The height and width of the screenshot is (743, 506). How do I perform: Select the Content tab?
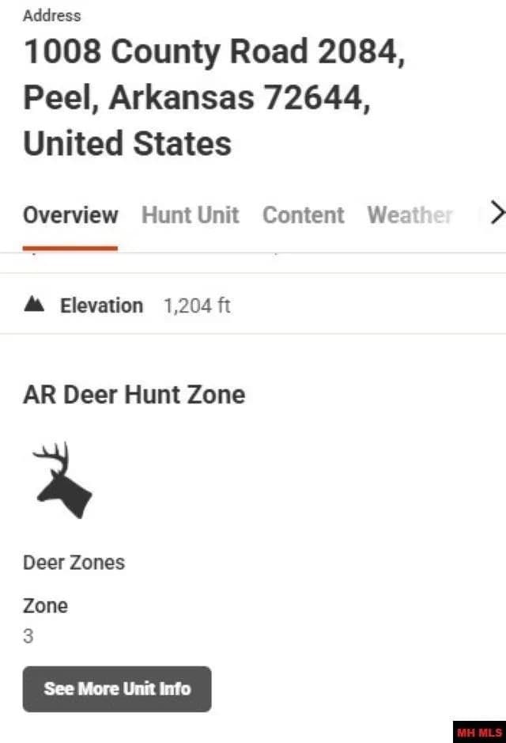click(x=303, y=215)
